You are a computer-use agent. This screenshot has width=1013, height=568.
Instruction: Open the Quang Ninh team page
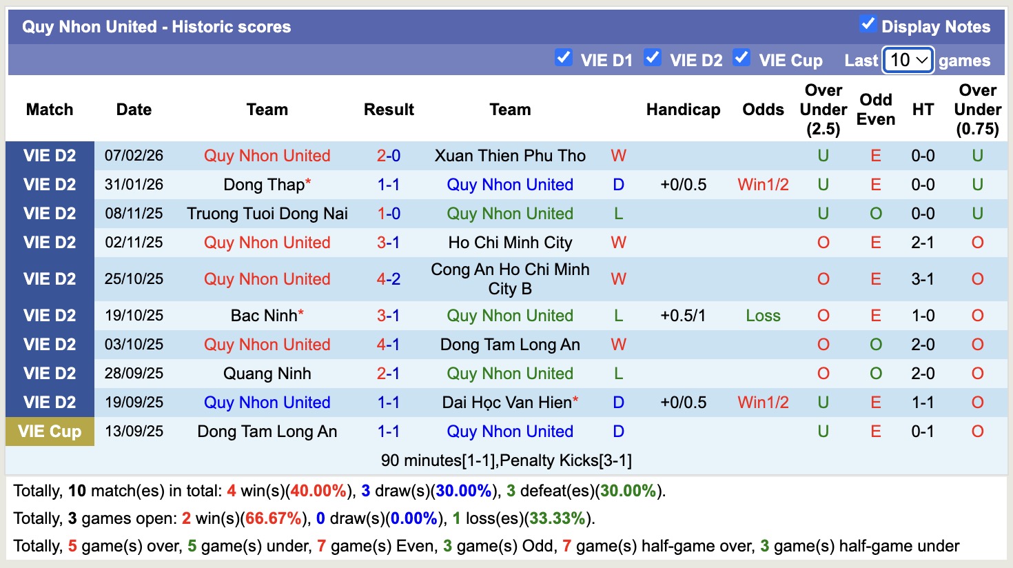267,373
